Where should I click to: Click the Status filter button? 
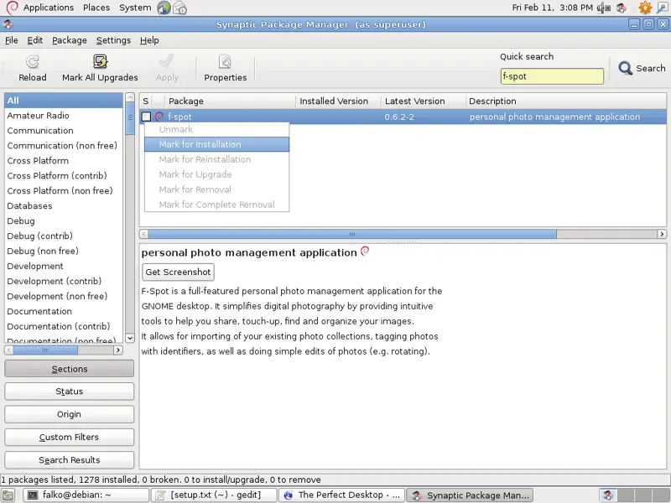pyautogui.click(x=70, y=392)
